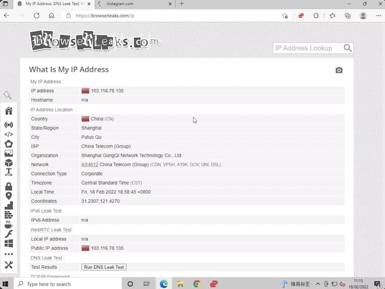The width and height of the screenshot is (385, 289).
Task: Reload the page with refresh icon
Action: click(x=37, y=16)
